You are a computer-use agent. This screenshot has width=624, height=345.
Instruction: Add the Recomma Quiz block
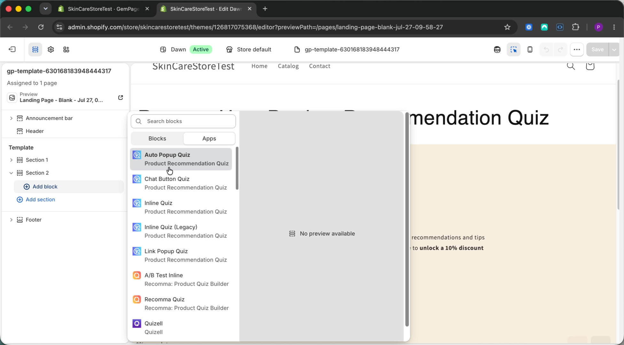pos(181,304)
